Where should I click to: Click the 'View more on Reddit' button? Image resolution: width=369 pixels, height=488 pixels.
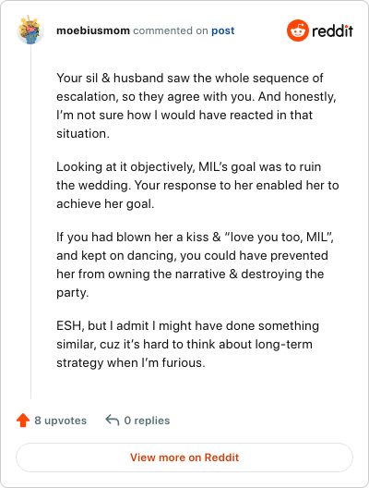click(184, 457)
